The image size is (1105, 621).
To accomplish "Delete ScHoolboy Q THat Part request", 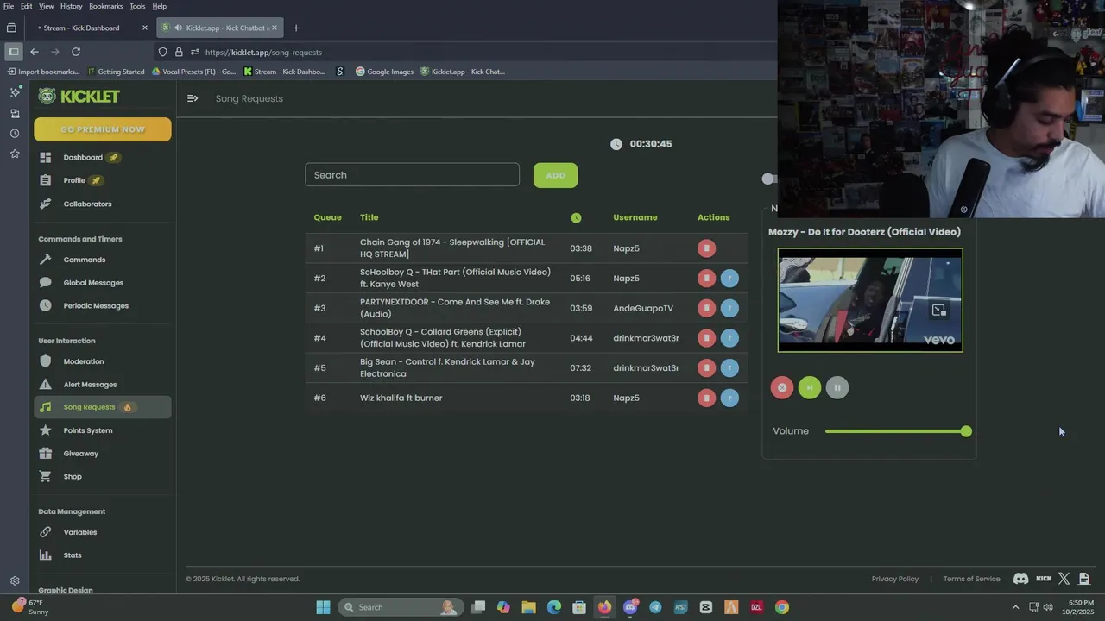I will [x=706, y=278].
